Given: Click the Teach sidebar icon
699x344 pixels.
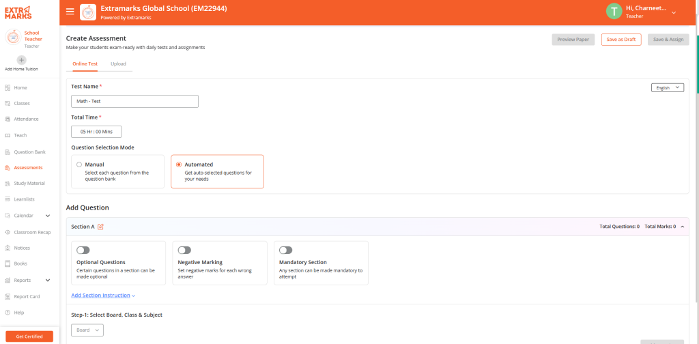Looking at the screenshot, I should tap(8, 135).
